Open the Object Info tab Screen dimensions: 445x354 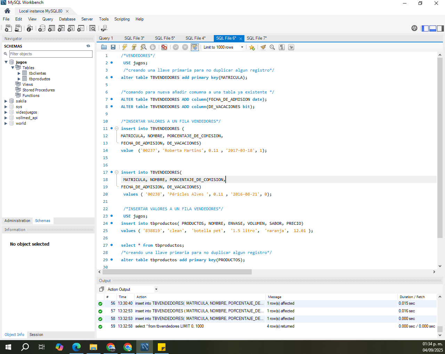tap(14, 335)
